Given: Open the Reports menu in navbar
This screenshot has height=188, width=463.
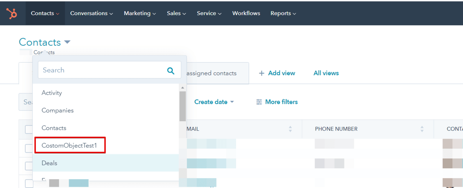Looking at the screenshot, I should [283, 14].
